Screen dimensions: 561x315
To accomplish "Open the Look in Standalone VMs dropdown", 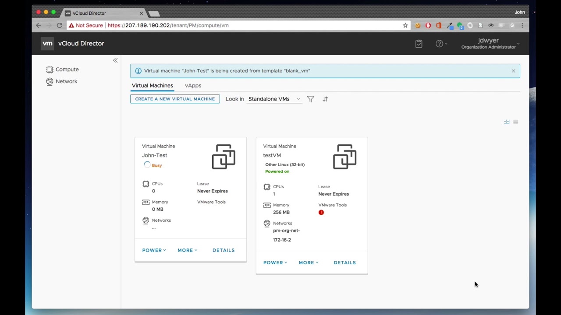I will click(x=274, y=99).
